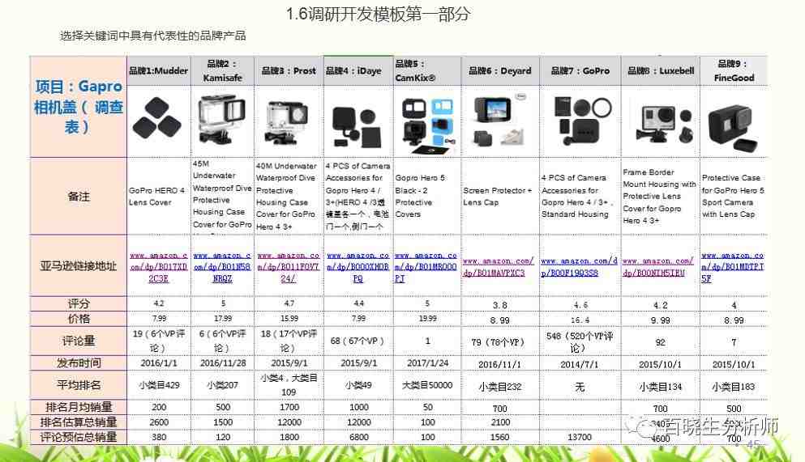Image resolution: width=805 pixels, height=462 pixels.
Task: Follow the Amazon link in Prost column
Action: coord(289,267)
